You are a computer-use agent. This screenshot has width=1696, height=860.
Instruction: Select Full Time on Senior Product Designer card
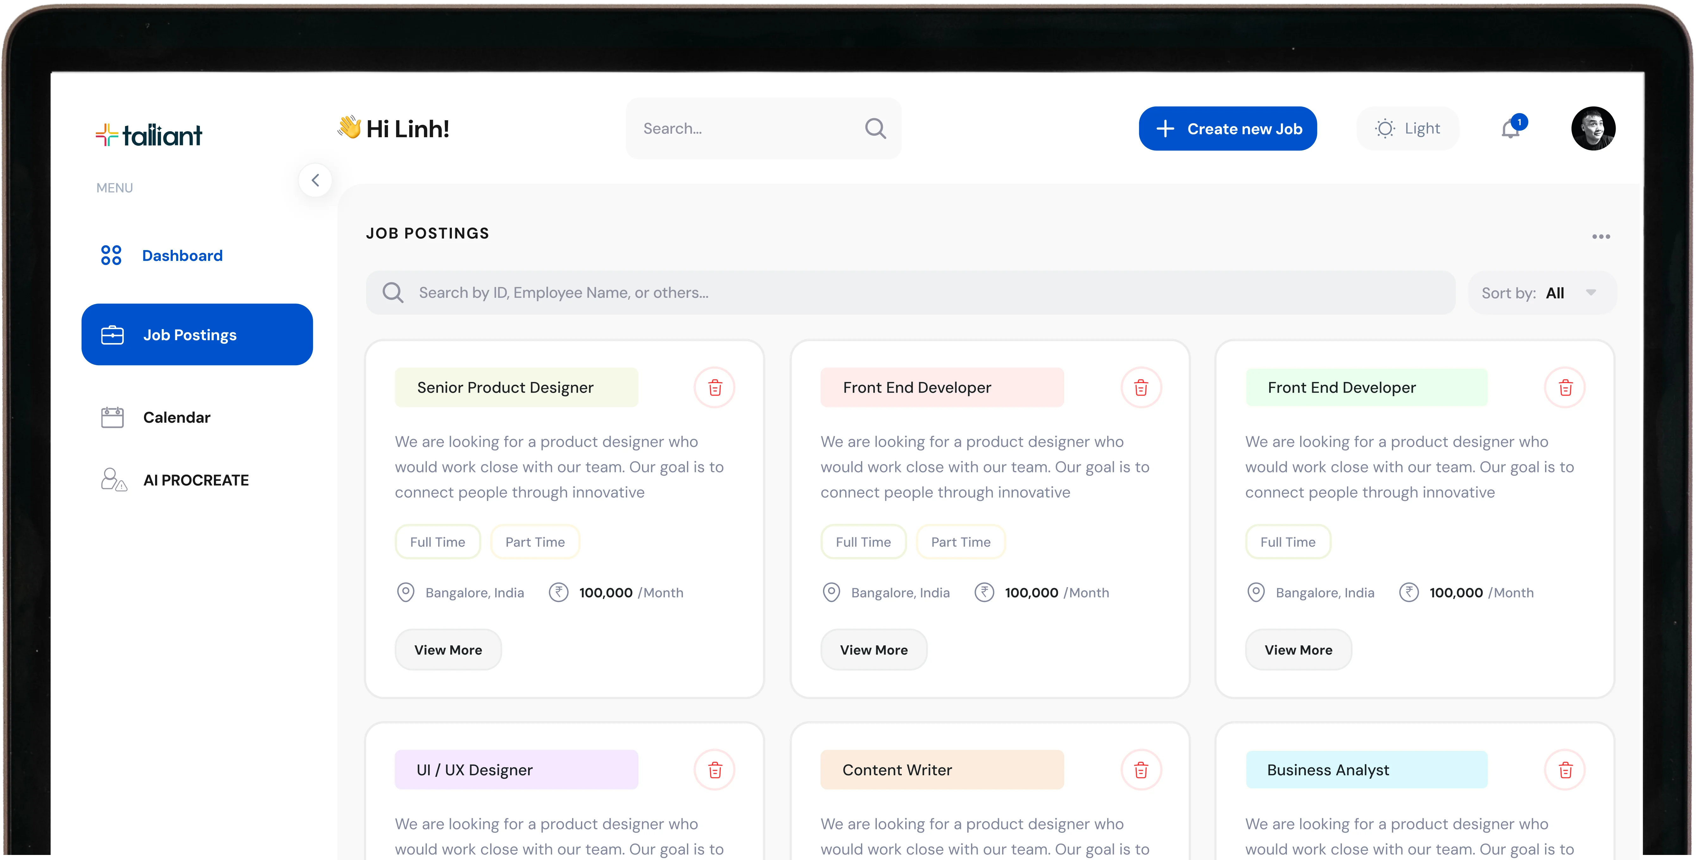click(438, 542)
